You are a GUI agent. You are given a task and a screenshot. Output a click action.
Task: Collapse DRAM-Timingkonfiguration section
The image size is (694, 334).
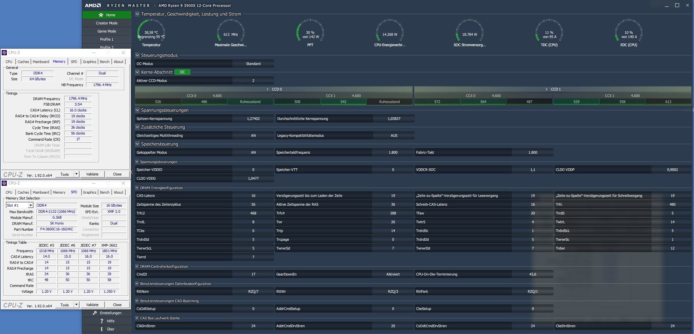[x=137, y=188]
